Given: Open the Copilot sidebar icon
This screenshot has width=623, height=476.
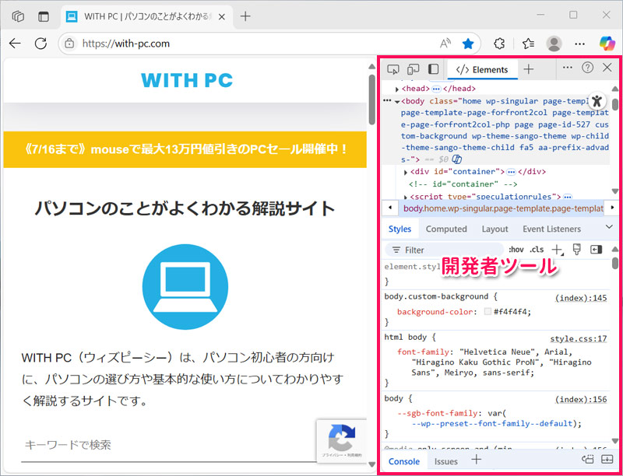Looking at the screenshot, I should pos(607,43).
